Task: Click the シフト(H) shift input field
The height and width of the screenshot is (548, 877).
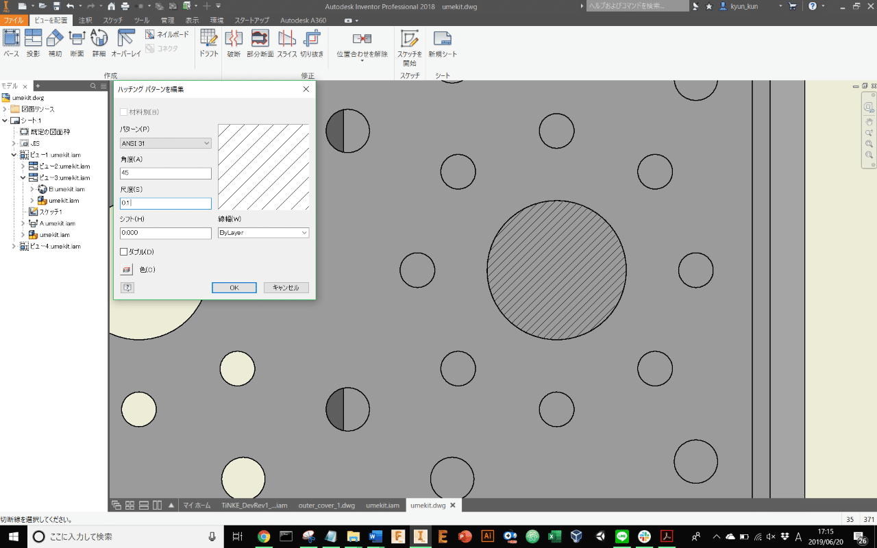Action: [x=166, y=233]
